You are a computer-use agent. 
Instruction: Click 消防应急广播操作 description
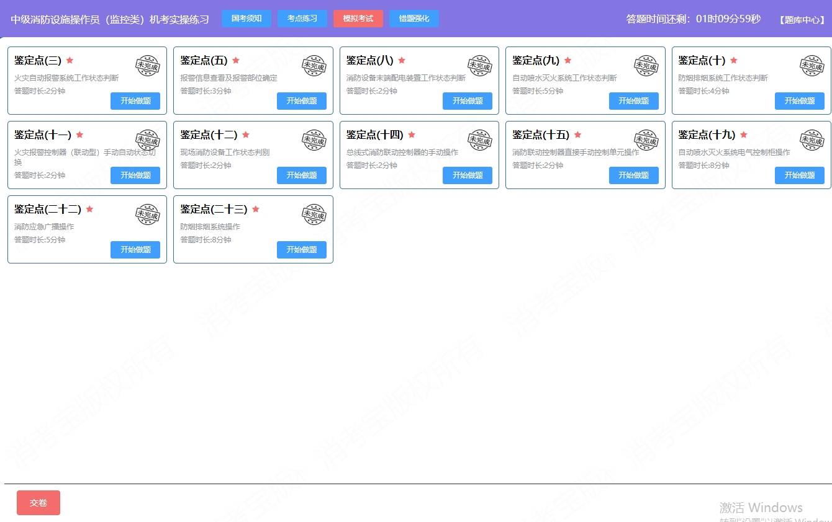(x=44, y=227)
